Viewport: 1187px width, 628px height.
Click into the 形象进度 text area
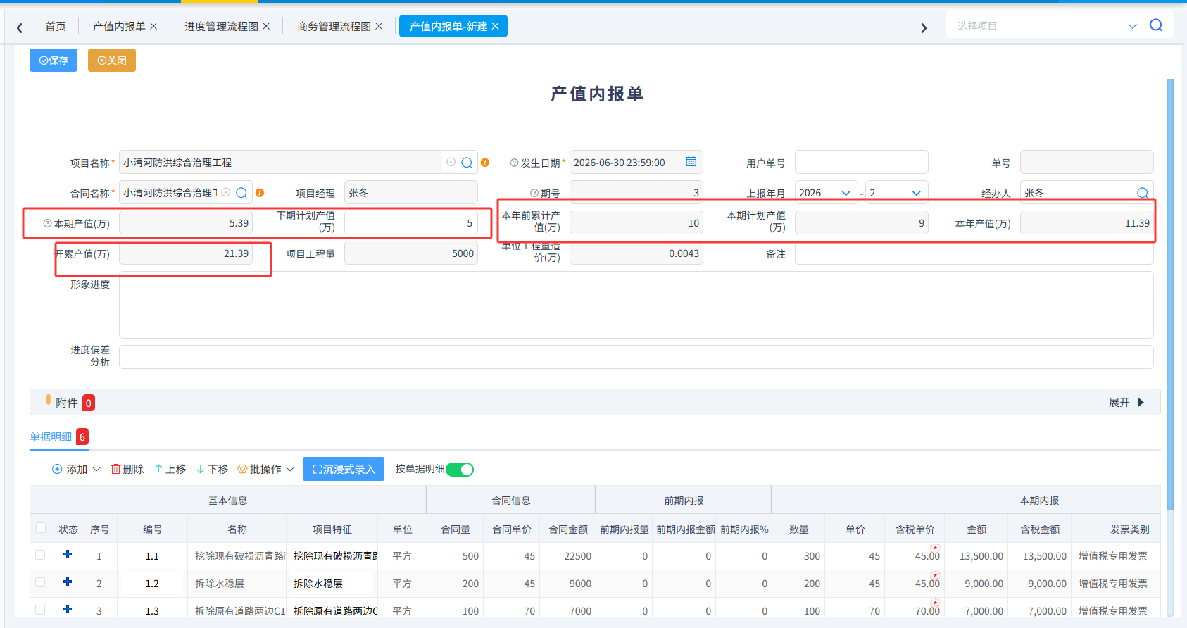[x=636, y=305]
